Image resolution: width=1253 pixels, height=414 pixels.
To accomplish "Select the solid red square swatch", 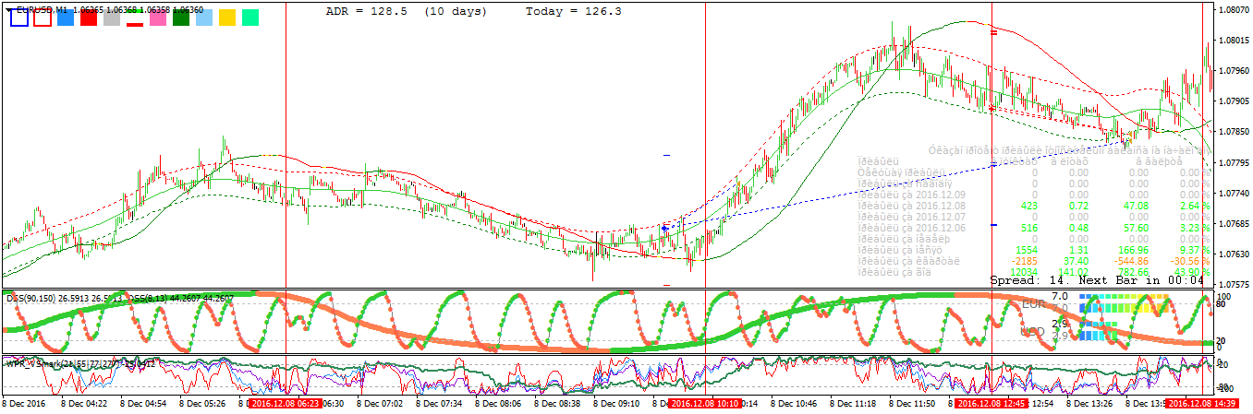I will pos(89,18).
